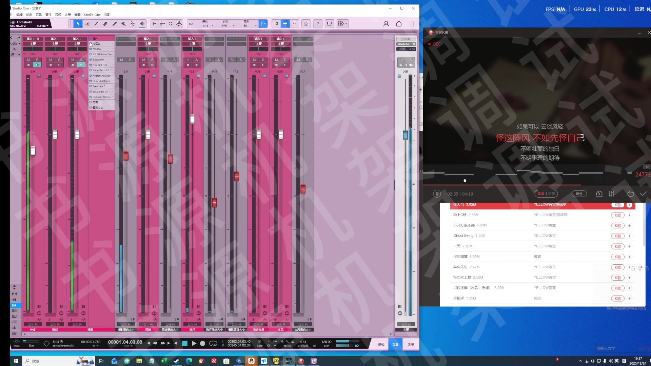Viewport: 651px width, 366px height.
Task: Bypass the Expander insert power button
Action: pos(91,60)
